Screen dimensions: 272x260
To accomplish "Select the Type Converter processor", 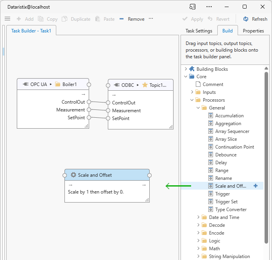I will pos(231,210).
